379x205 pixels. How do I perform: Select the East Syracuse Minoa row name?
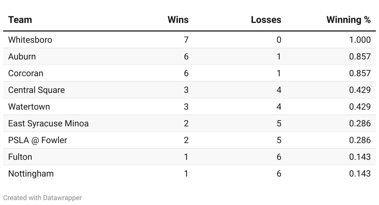(x=48, y=124)
